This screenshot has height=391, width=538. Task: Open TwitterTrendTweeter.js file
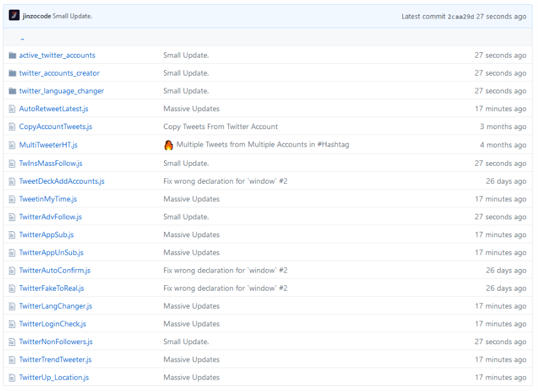coord(55,360)
